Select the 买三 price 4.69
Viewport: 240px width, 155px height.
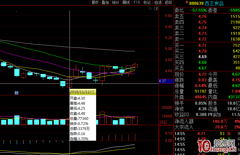[202, 57]
